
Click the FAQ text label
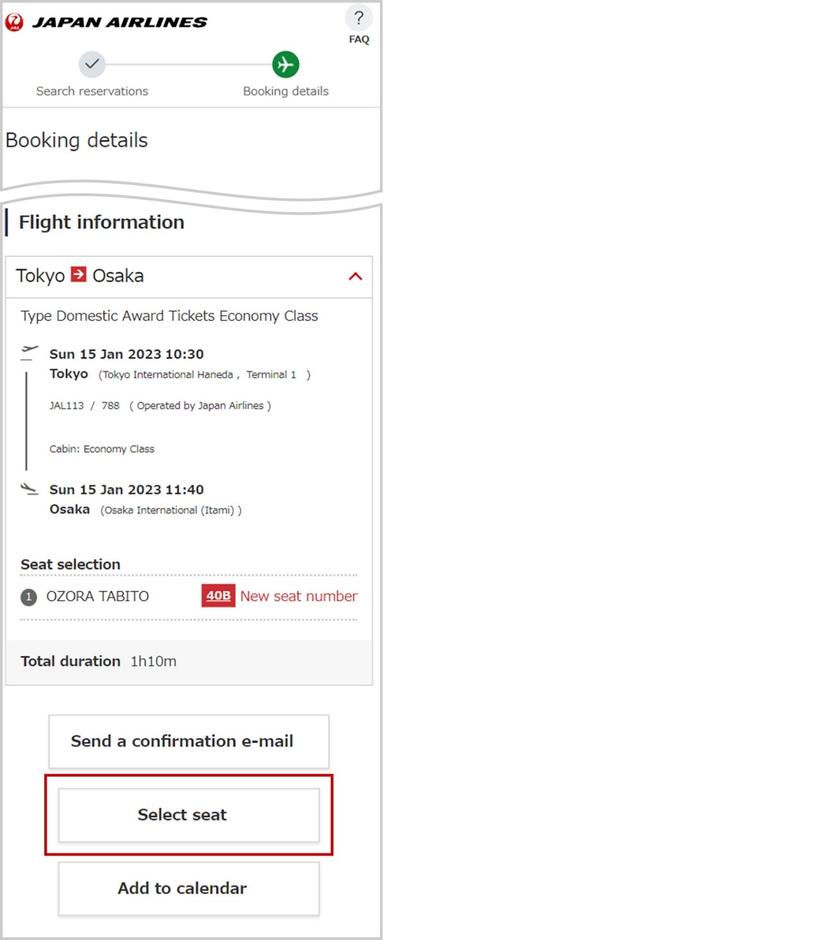[x=359, y=40]
